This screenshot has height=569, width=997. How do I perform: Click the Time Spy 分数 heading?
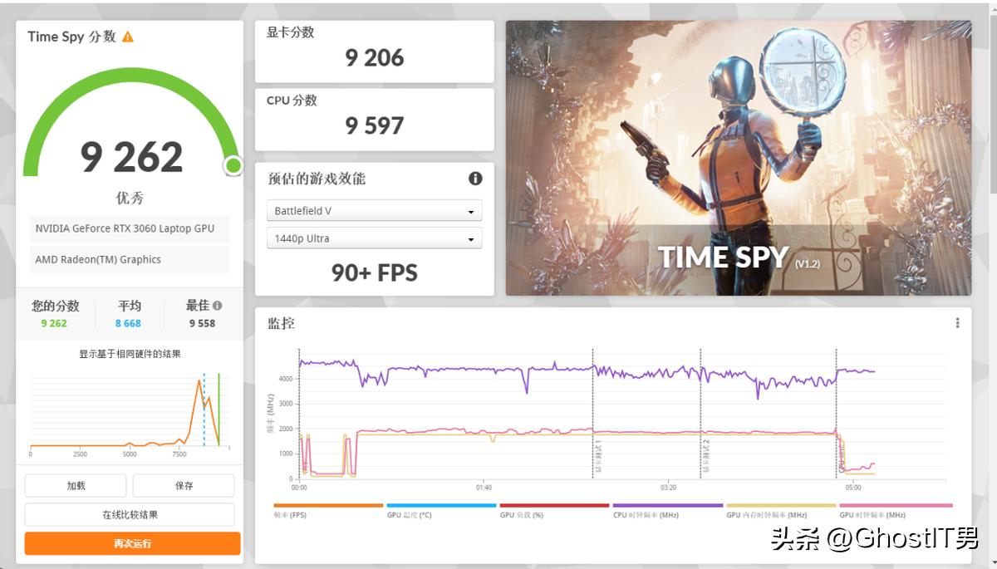pyautogui.click(x=71, y=37)
